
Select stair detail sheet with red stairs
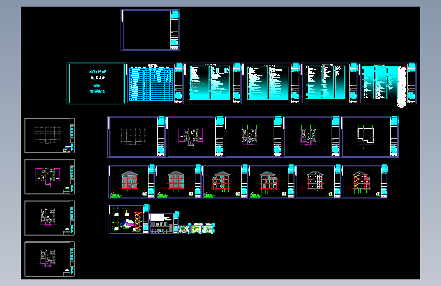click(129, 219)
